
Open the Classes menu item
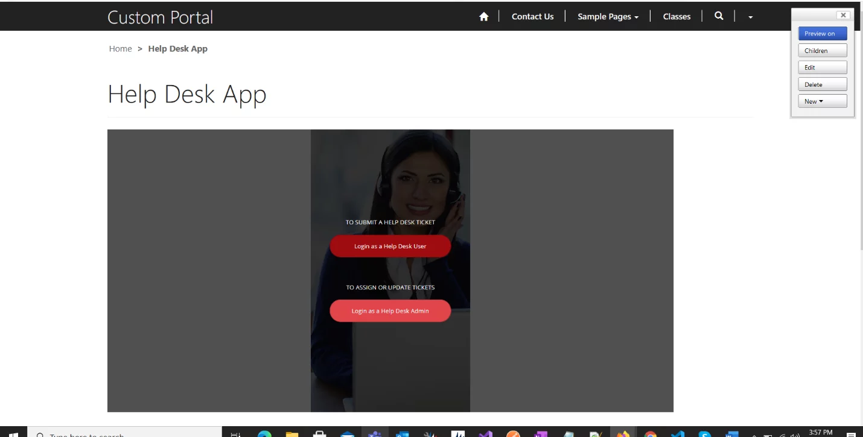[677, 17]
